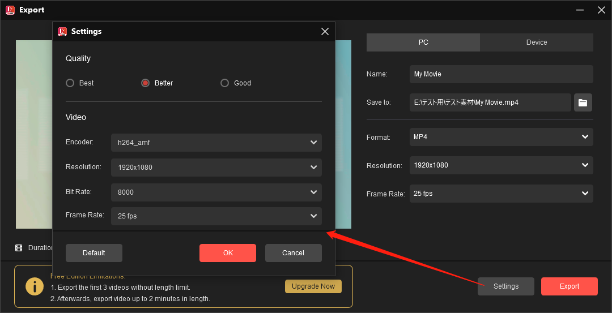Click the Name field containing My Movie
Viewport: 612px width, 313px height.
coord(501,74)
